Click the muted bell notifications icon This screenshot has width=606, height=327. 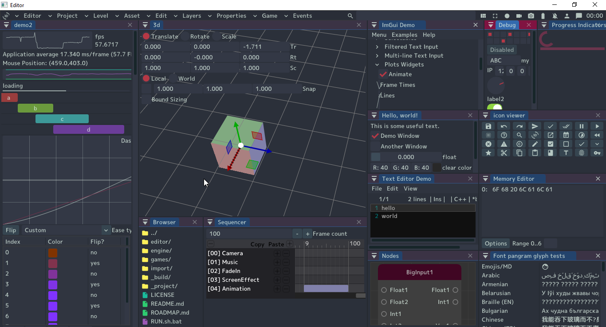tap(555, 16)
